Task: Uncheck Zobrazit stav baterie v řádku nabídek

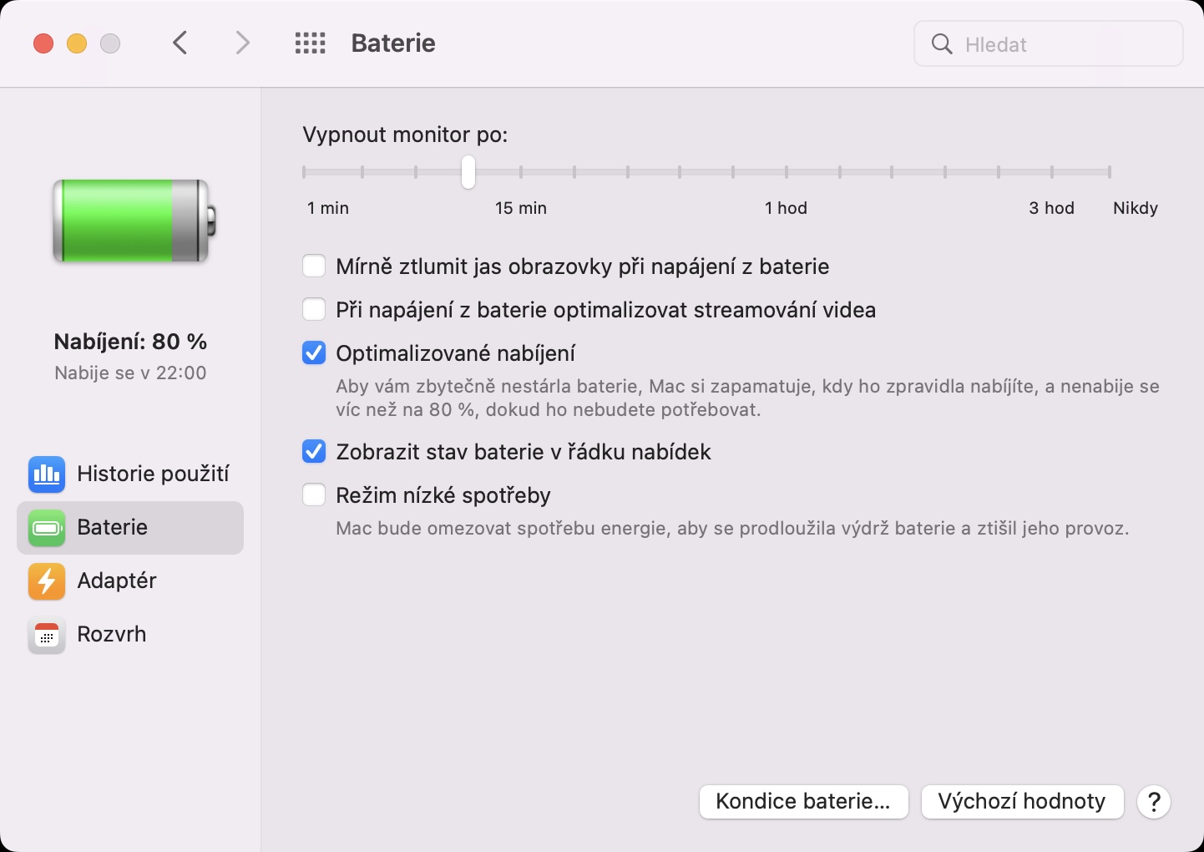Action: 314,452
